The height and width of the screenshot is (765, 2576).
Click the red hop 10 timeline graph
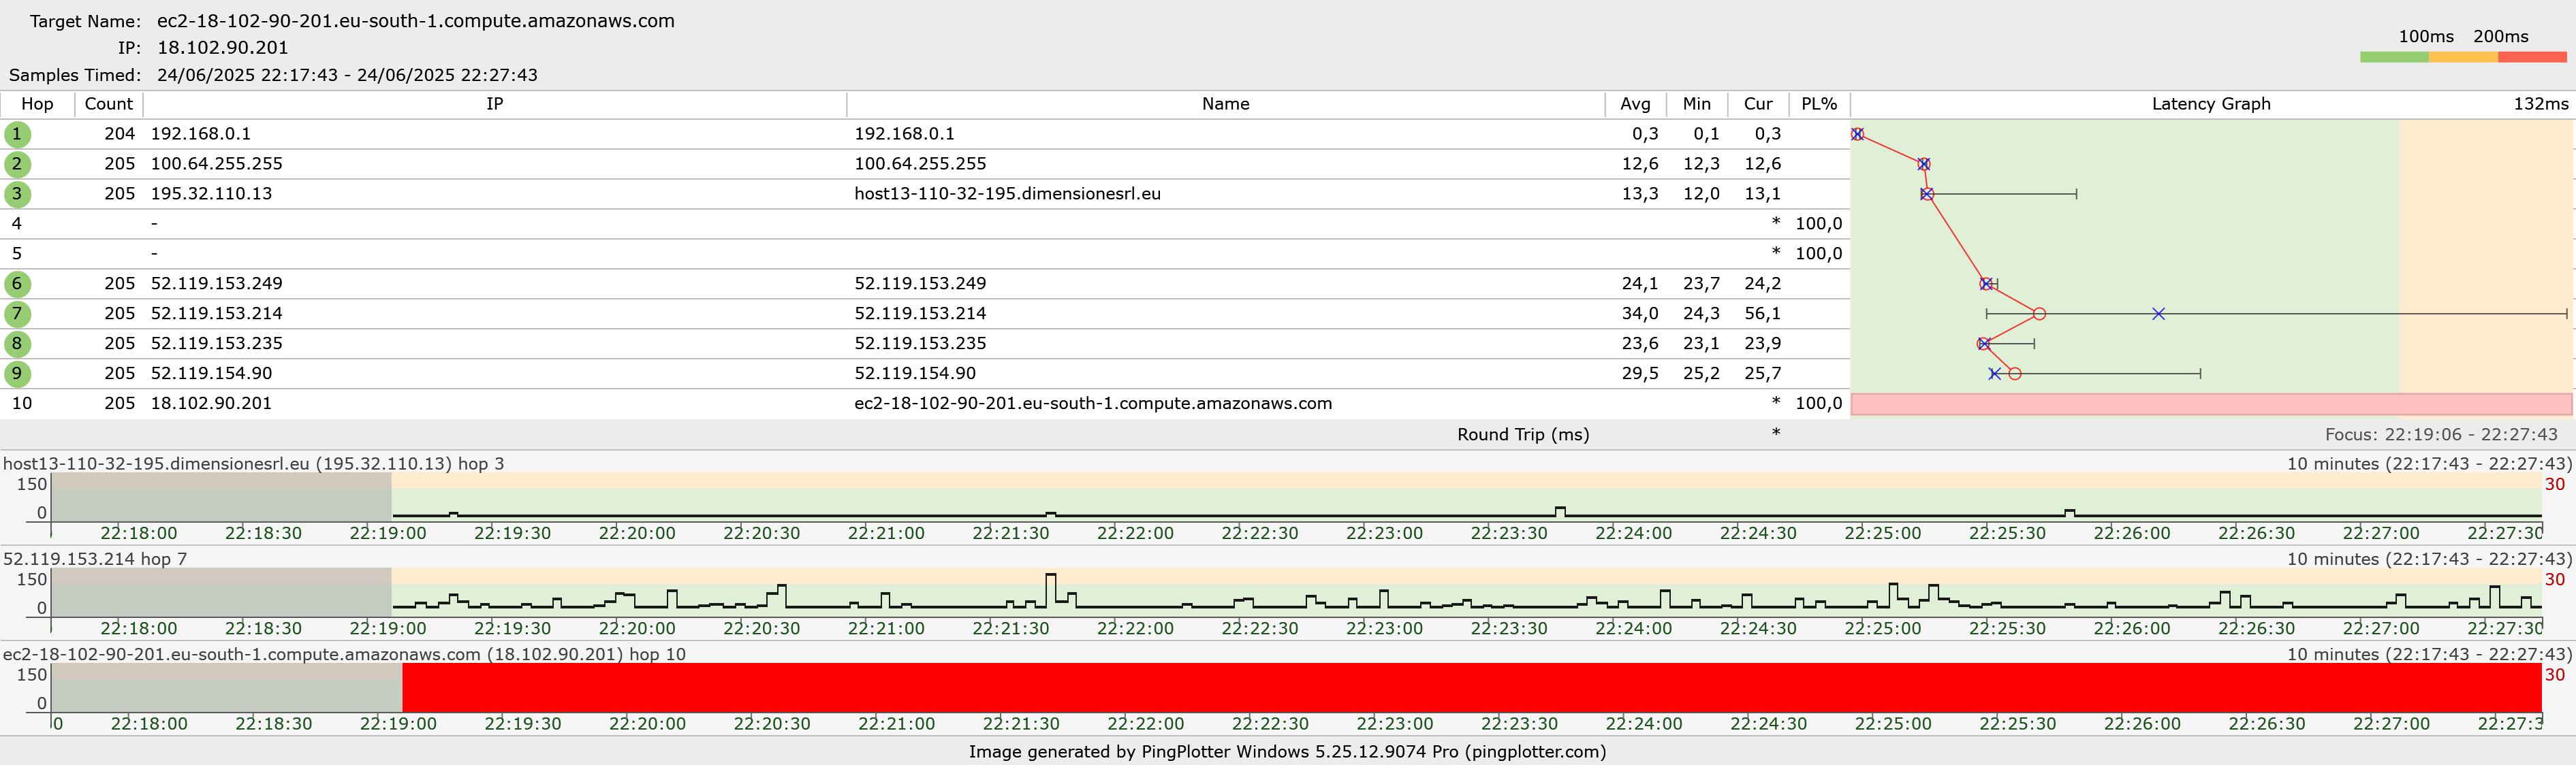click(1470, 688)
